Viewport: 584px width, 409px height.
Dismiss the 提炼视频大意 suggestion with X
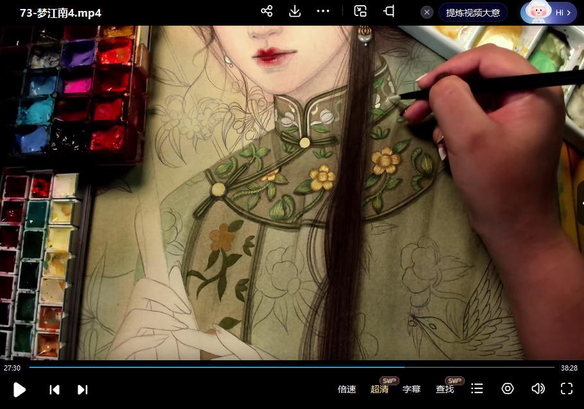427,13
